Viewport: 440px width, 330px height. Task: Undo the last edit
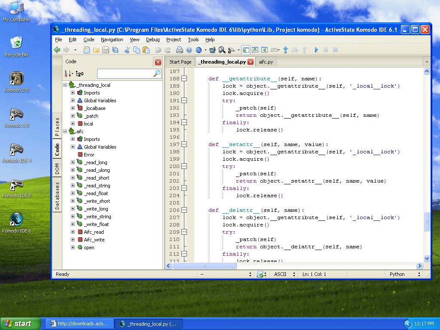pyautogui.click(x=158, y=50)
